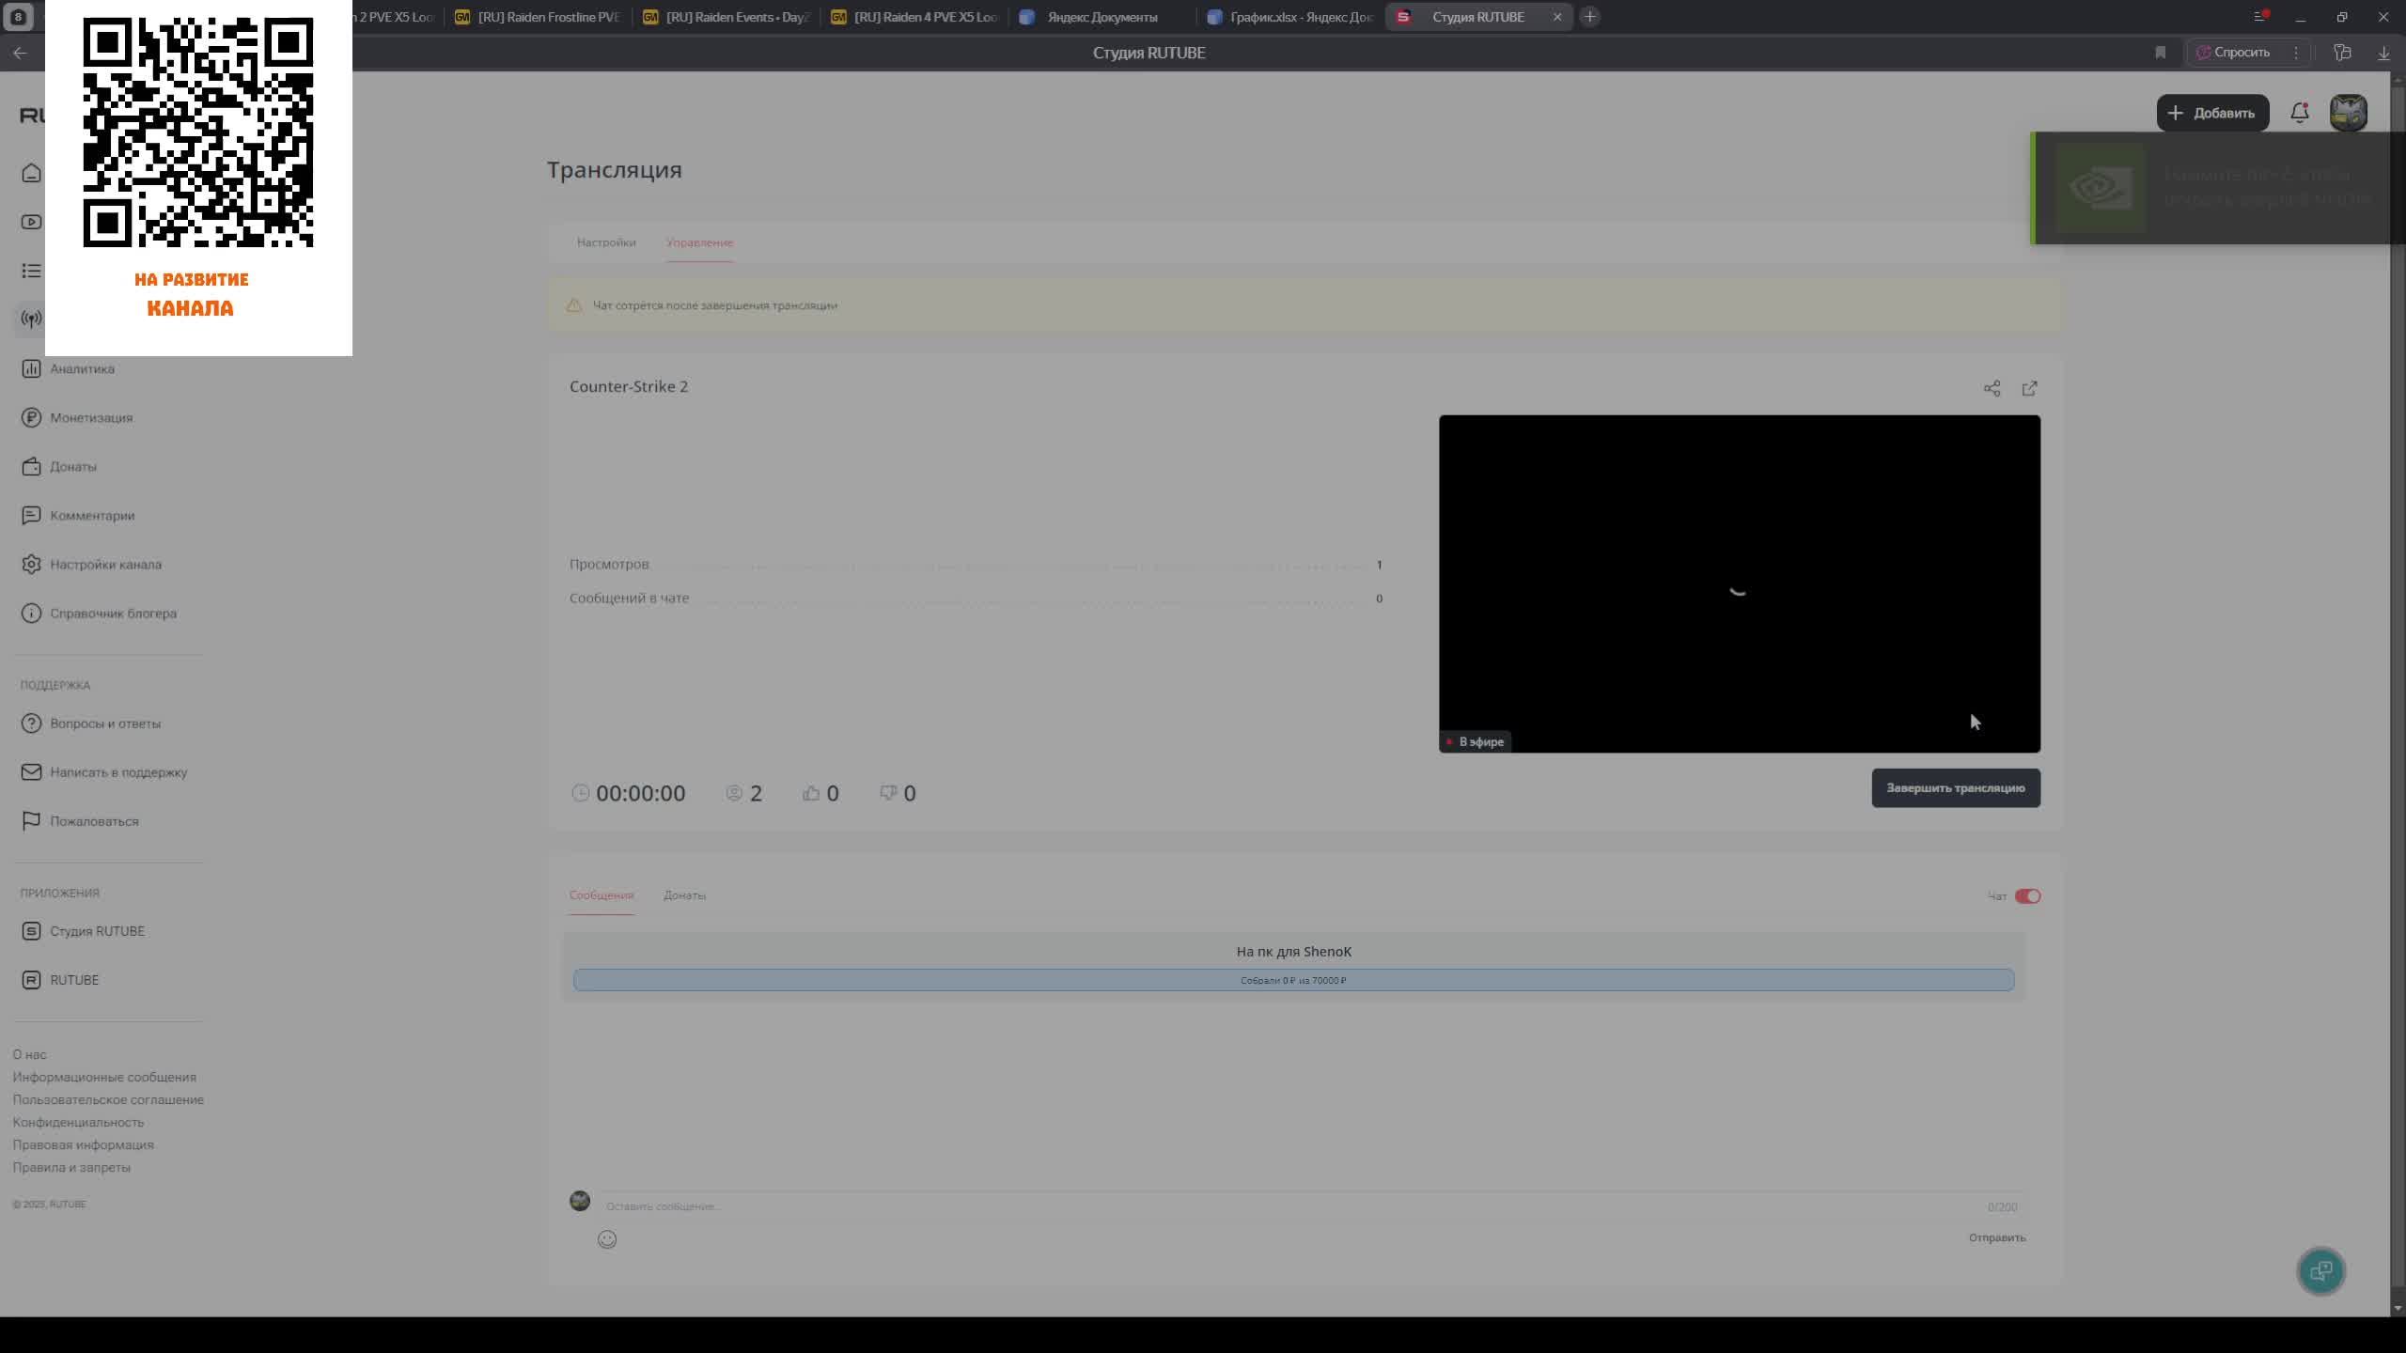The width and height of the screenshot is (2406, 1353).
Task: Click the live stream video preview
Action: (1739, 583)
